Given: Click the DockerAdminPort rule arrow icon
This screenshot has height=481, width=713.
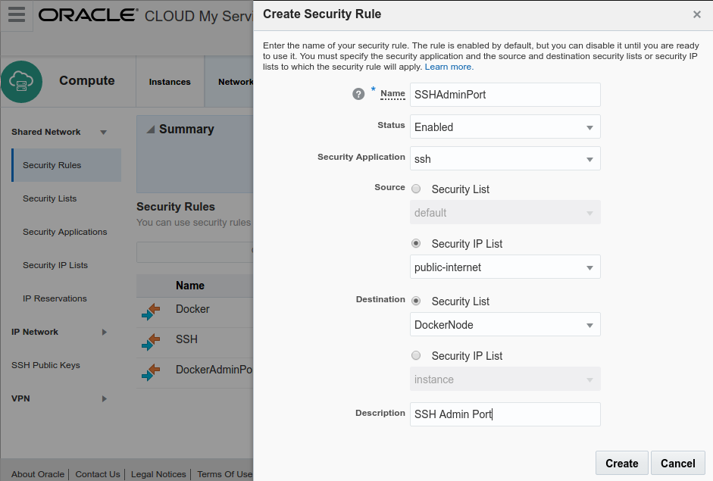Looking at the screenshot, I should click(x=151, y=372).
